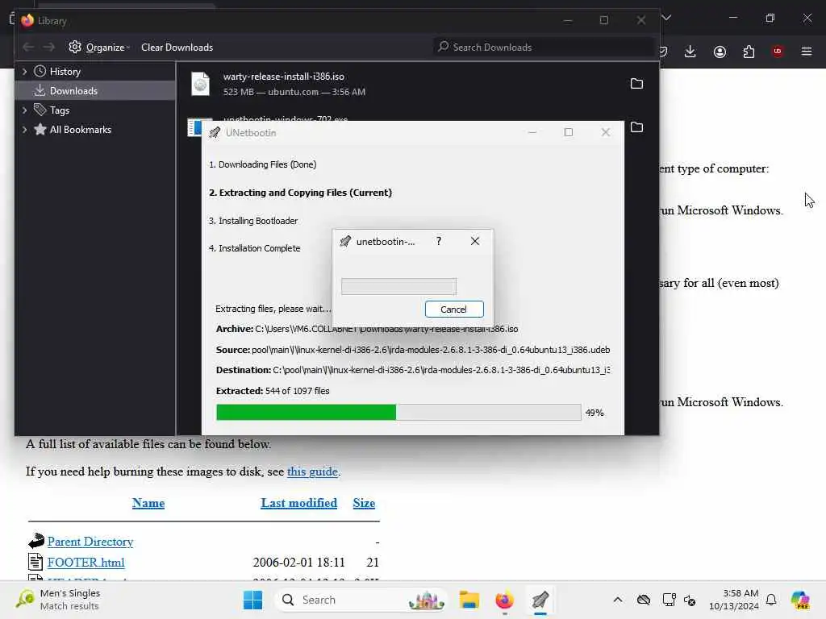Screen dimensions: 826x619
Task: Open Men's Singles widget on taskbar
Action: click(58, 600)
